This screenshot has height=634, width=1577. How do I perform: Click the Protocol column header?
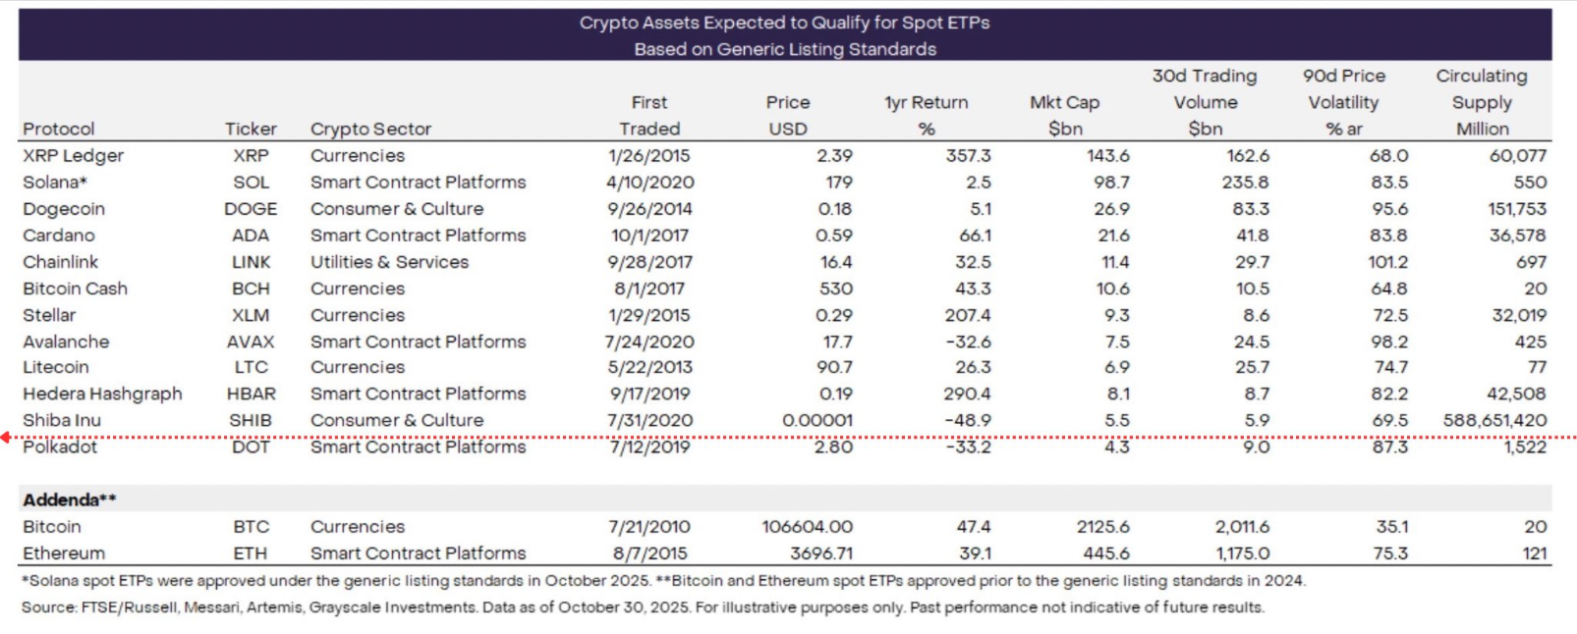click(59, 129)
